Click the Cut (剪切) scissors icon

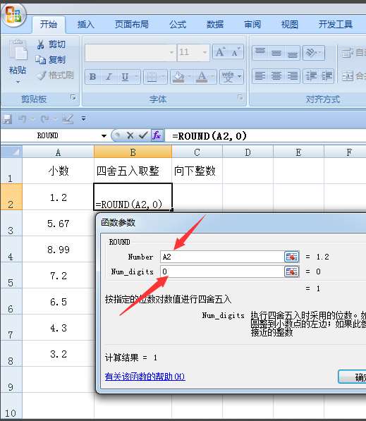[41, 44]
